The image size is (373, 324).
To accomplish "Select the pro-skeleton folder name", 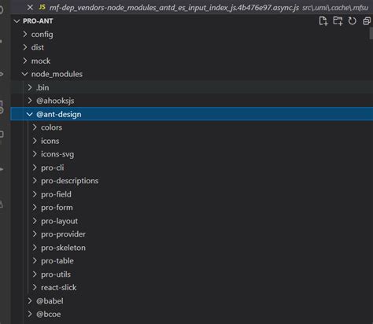I will 63,248.
